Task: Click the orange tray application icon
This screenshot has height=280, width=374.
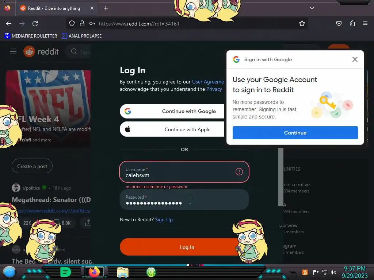Action: (x=305, y=272)
